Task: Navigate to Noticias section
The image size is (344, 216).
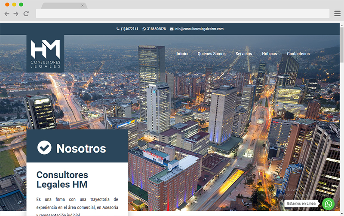Action: point(270,54)
